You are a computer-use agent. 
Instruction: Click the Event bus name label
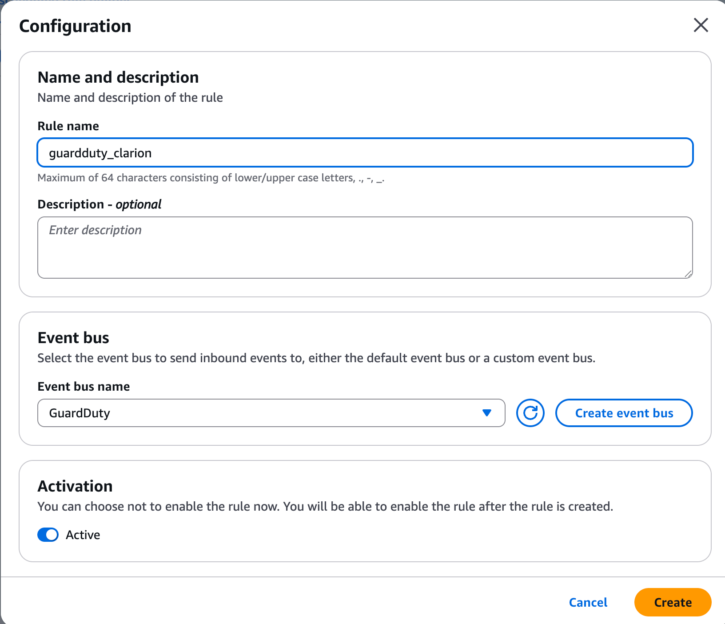click(x=84, y=387)
